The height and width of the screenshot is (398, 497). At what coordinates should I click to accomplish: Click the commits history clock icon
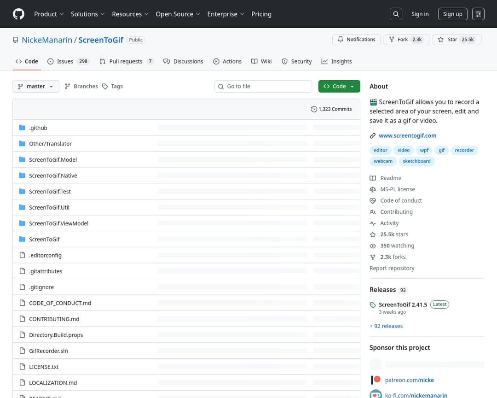[314, 109]
